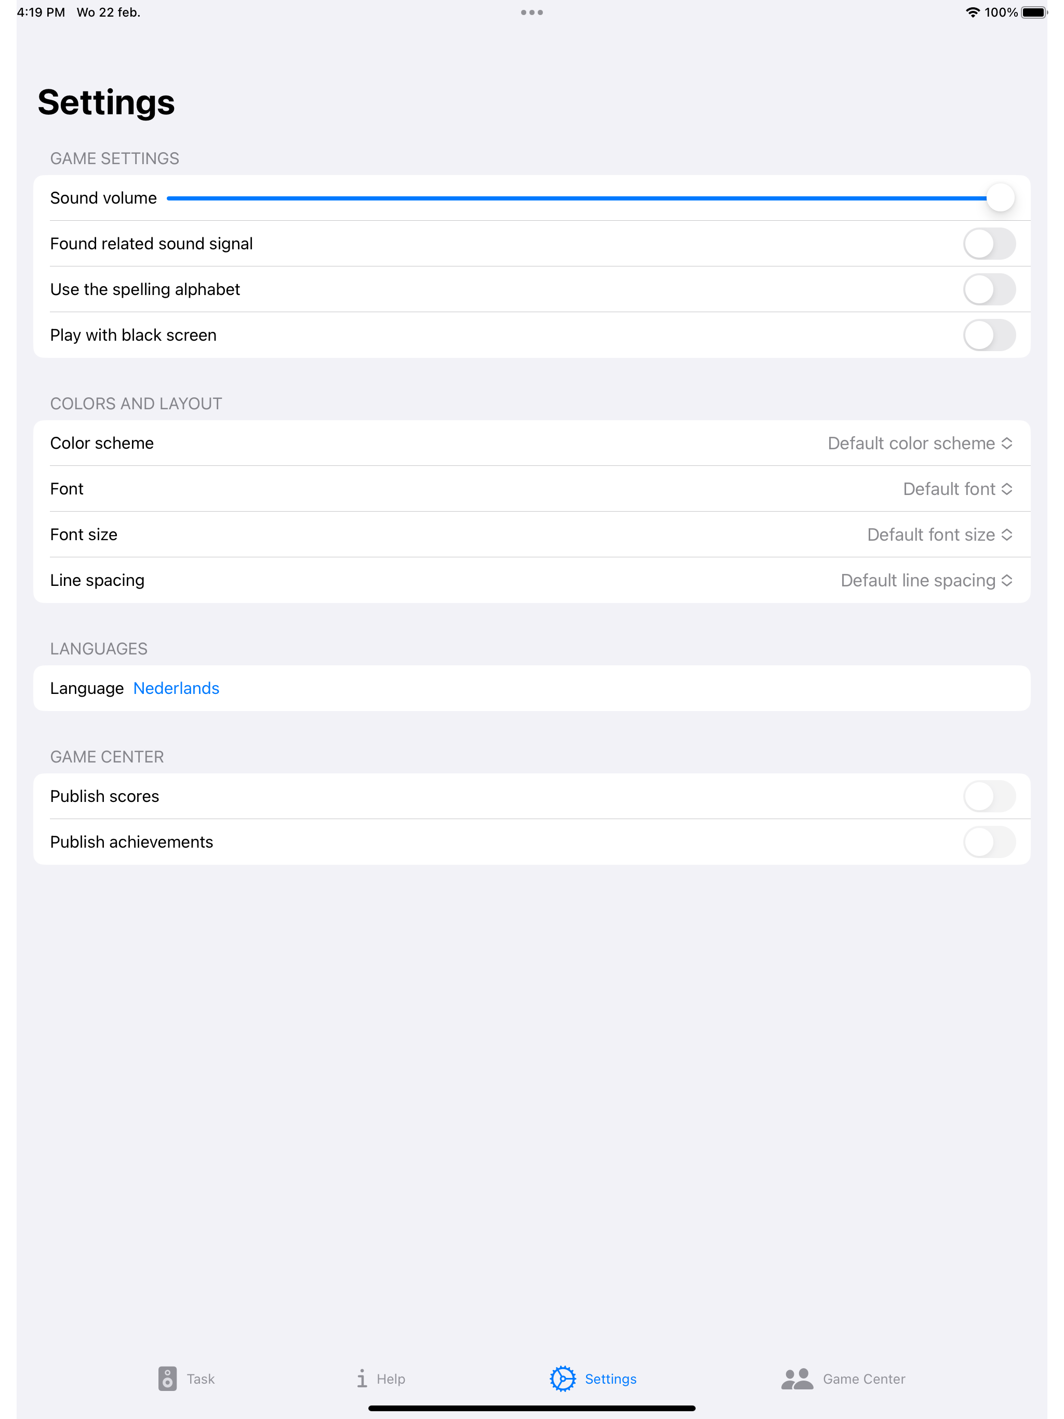Screen dimensions: 1064x1419
Task: Switch to the Help tab label
Action: pyautogui.click(x=391, y=1378)
